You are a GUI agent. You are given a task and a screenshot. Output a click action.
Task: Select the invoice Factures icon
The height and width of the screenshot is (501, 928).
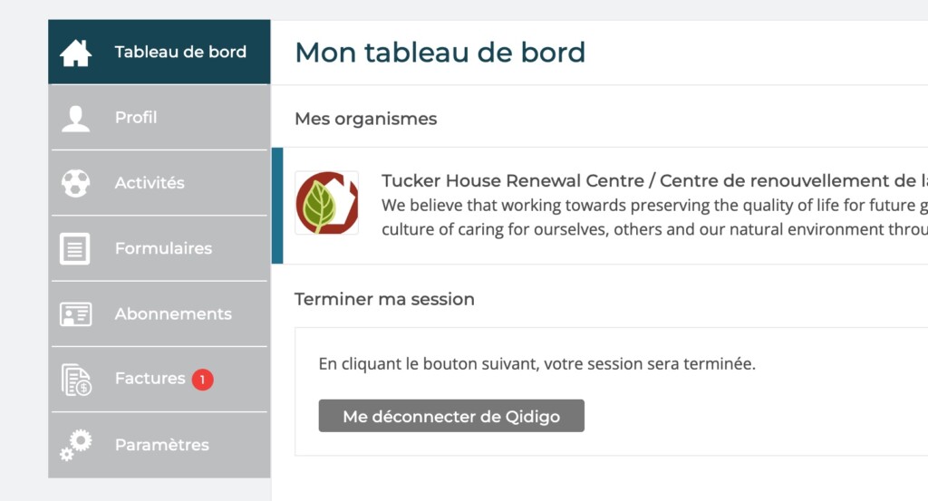tap(76, 380)
